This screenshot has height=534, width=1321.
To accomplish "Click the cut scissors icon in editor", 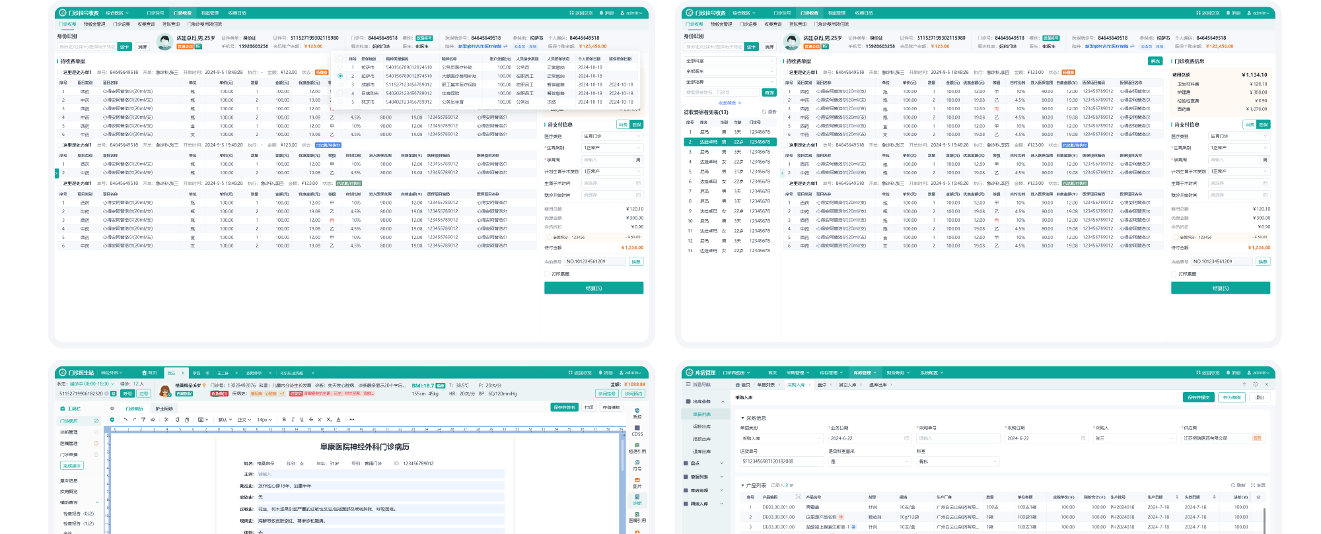I will [167, 420].
